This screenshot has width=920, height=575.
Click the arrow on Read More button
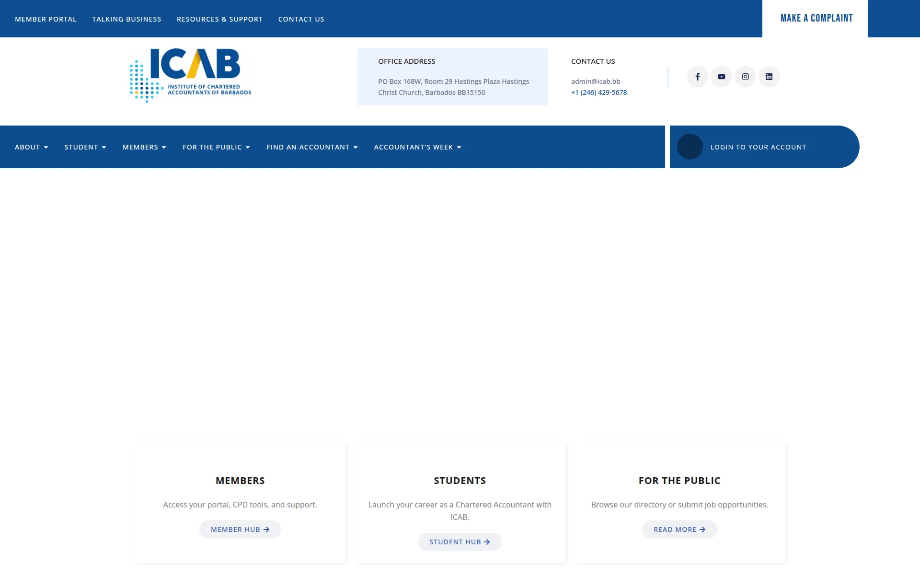[702, 529]
